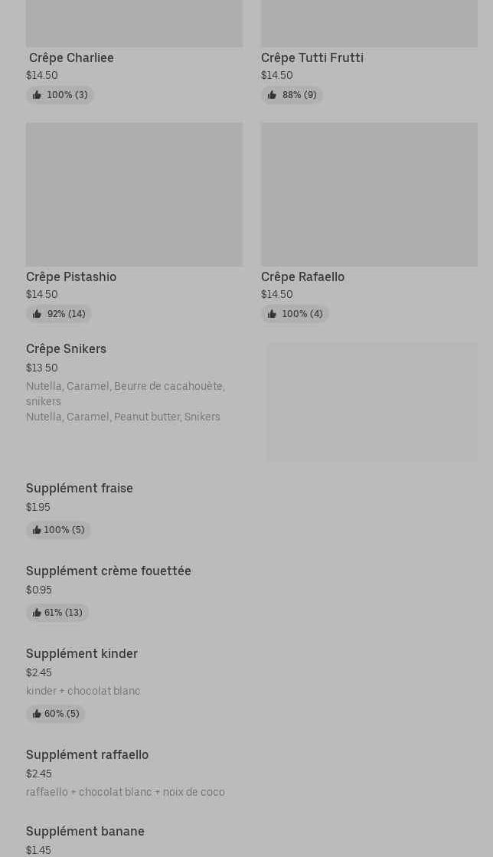Click thumbs-up icon for Supplément crème fouettée
This screenshot has width=493, height=857.
pyautogui.click(x=37, y=613)
